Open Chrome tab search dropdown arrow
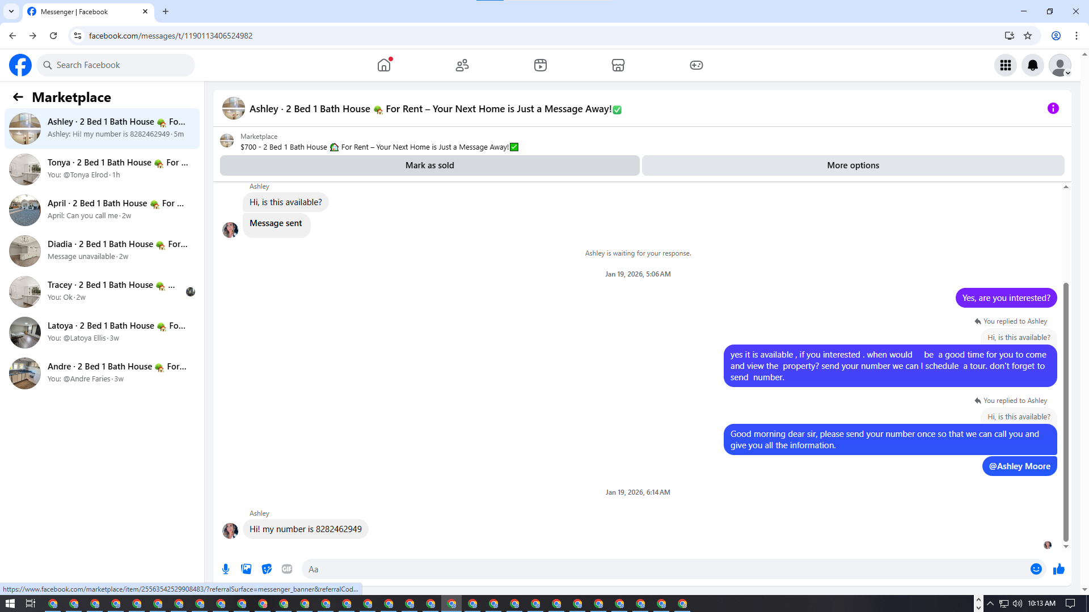The image size is (1089, 612). [11, 11]
